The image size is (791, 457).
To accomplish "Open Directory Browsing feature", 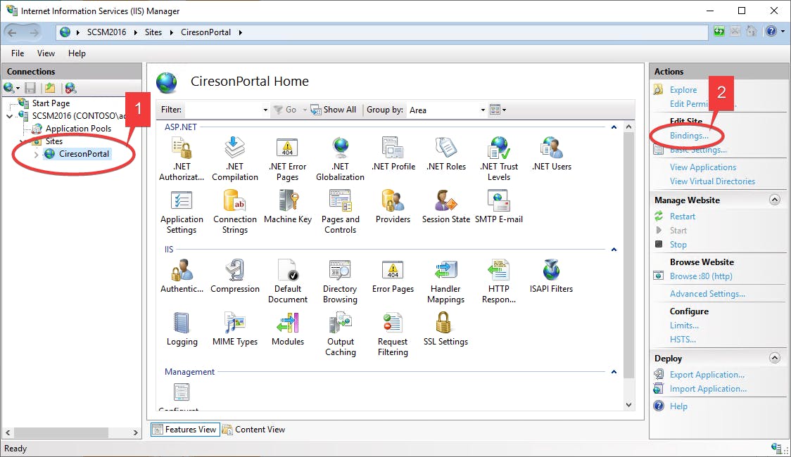I will pyautogui.click(x=340, y=281).
